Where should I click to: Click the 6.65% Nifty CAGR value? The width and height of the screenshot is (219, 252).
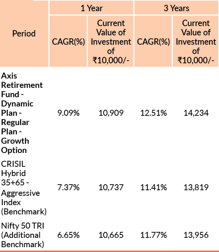pyautogui.click(x=69, y=235)
